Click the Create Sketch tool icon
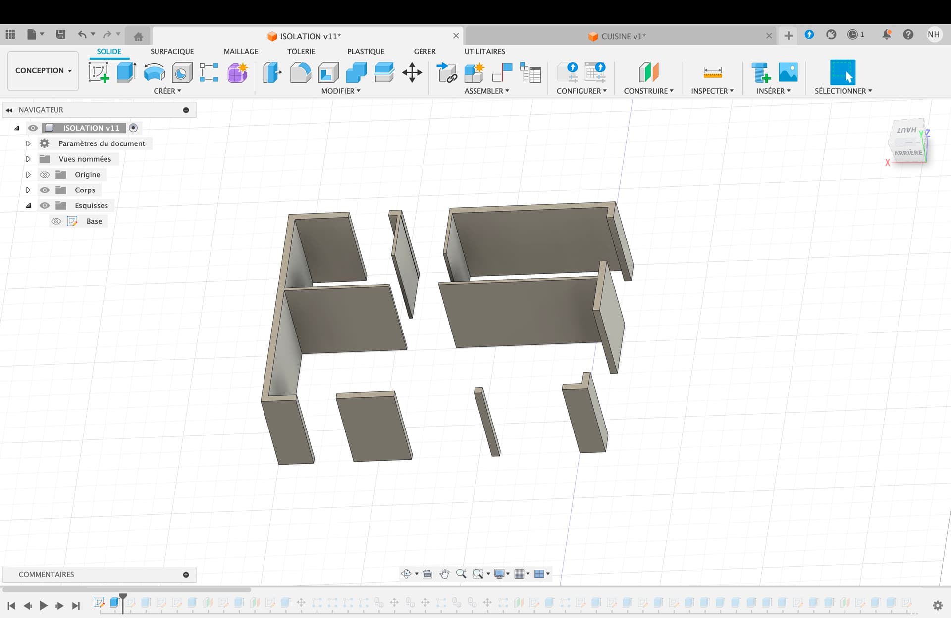Screen dimensions: 951x618 point(99,73)
